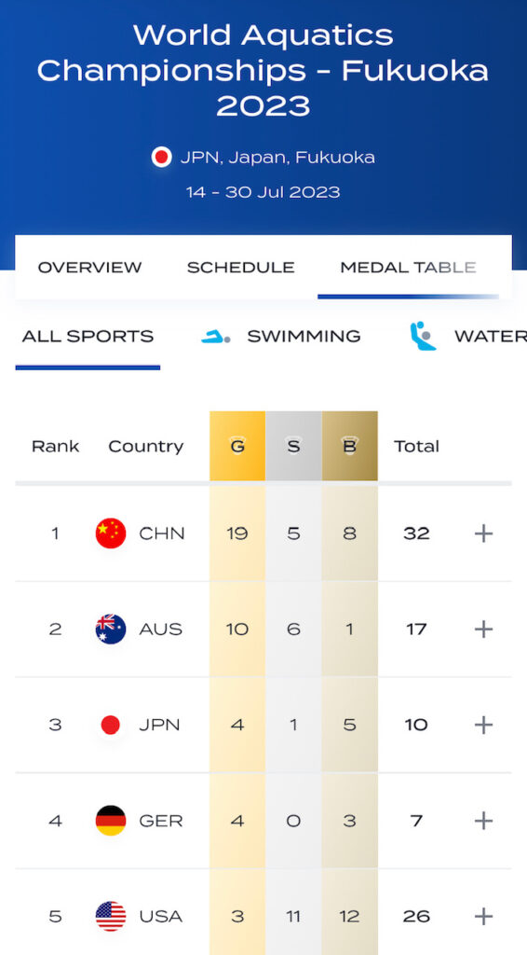The height and width of the screenshot is (955, 527).
Task: Open the Overview tab
Action: pos(90,268)
